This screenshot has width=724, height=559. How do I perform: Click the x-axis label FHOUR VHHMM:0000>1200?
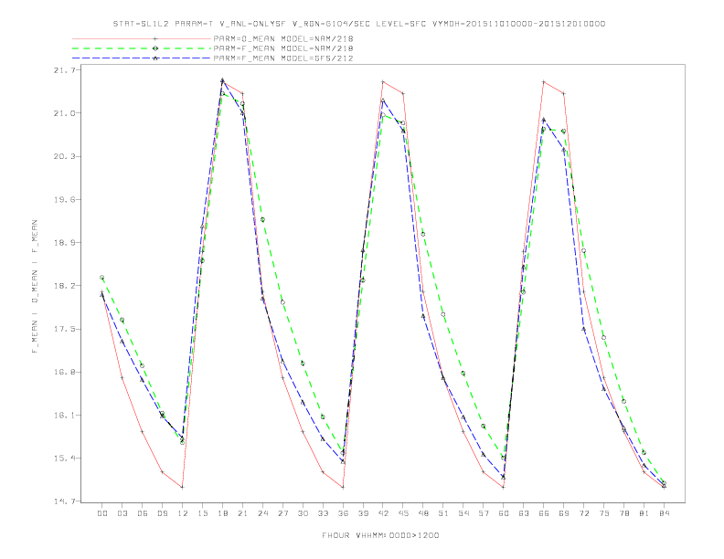(x=380, y=535)
